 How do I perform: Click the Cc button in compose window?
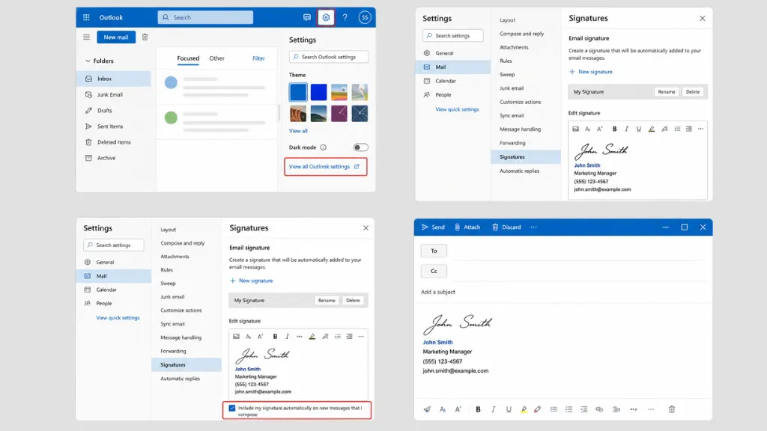coord(434,271)
